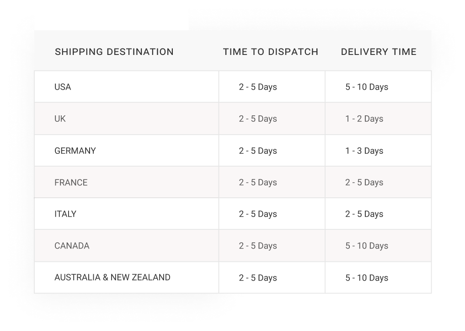Click Germany time to dispatch cell
This screenshot has height=331, width=465.
click(258, 151)
